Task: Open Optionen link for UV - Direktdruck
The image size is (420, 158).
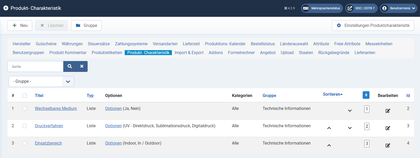Action: pos(113,126)
